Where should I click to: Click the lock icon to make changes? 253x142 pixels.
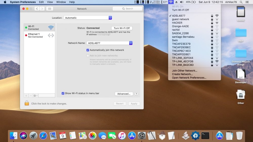tap(27, 103)
